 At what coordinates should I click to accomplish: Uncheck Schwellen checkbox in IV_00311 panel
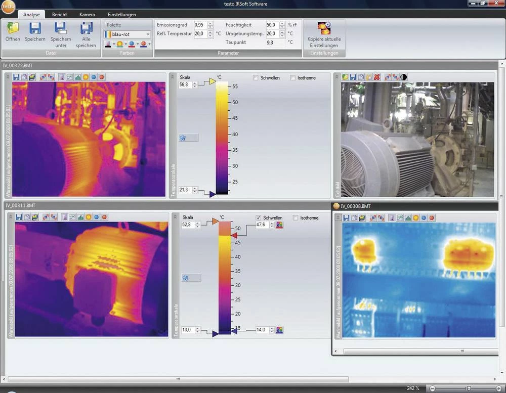click(259, 218)
